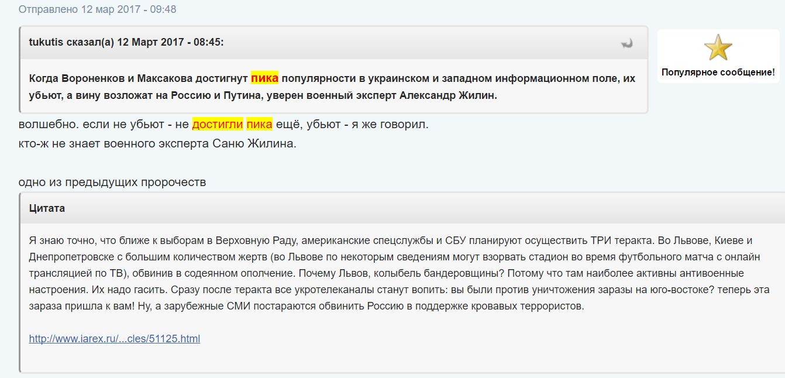Click the 'Цитата' quote header
Viewport: 785px width, 378px height.
[47, 208]
